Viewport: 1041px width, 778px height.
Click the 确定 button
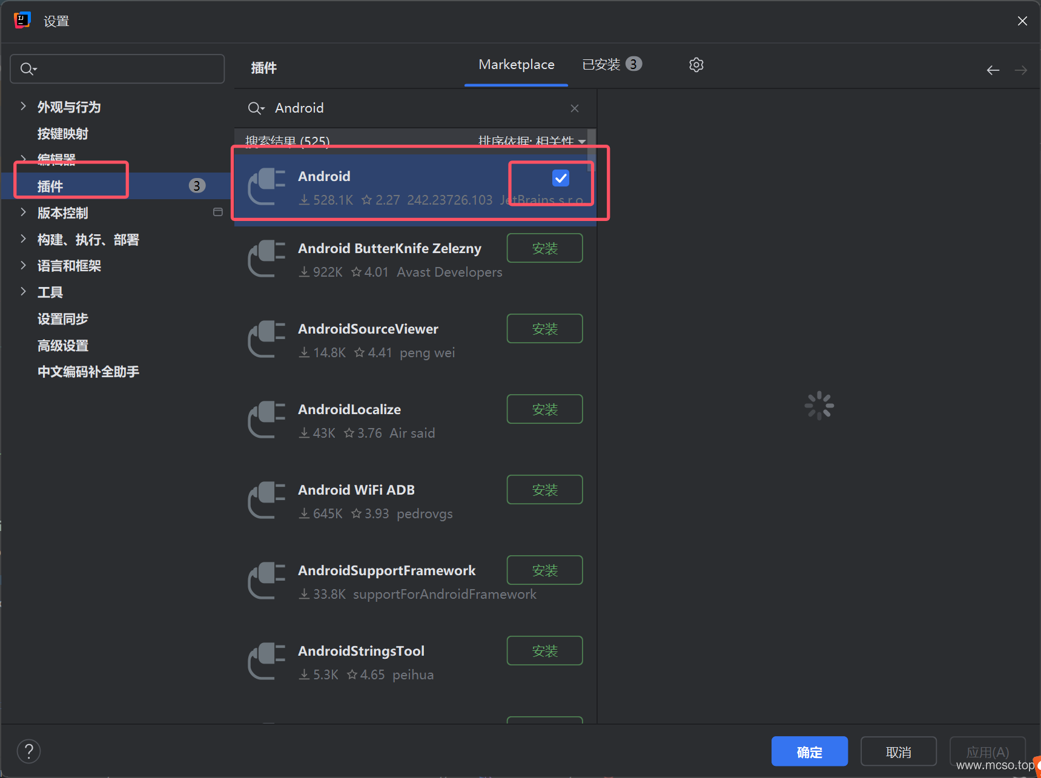[x=809, y=751]
